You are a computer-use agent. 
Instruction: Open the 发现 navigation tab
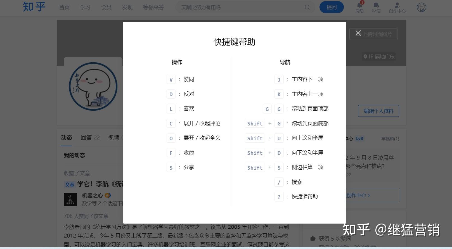[127, 7]
